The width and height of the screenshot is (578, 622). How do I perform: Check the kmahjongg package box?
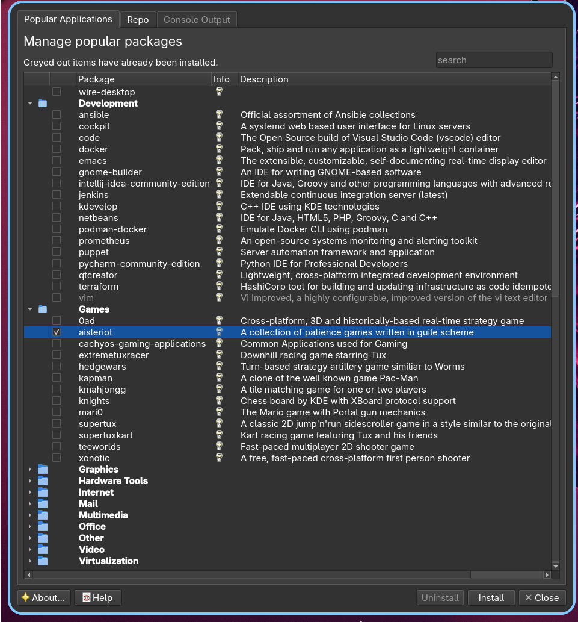(57, 389)
